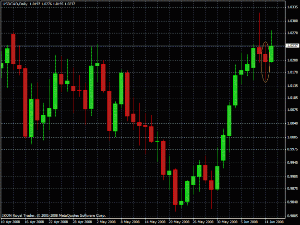This screenshot has width=300, height=225.
Task: Click the 22 Apr 2008 date label
Action: 59,222
